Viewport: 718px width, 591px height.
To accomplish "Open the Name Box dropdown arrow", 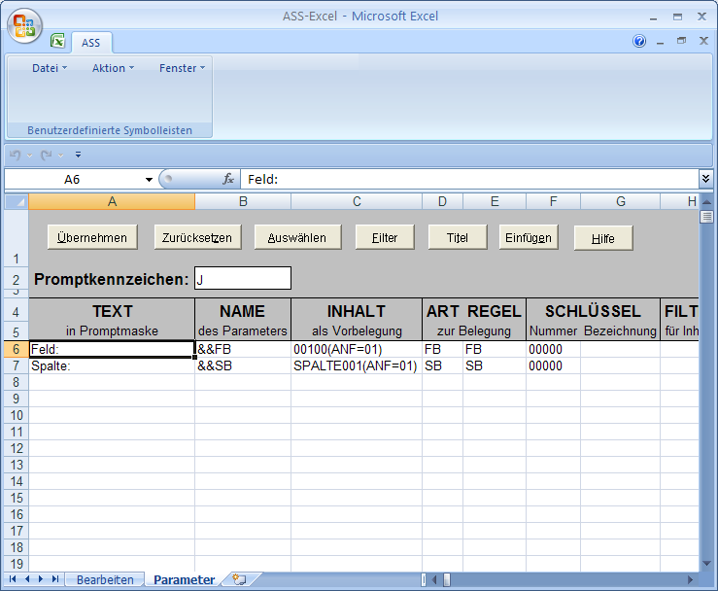I will (x=149, y=180).
